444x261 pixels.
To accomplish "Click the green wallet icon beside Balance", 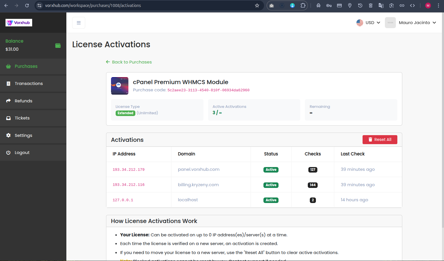I will pyautogui.click(x=58, y=46).
